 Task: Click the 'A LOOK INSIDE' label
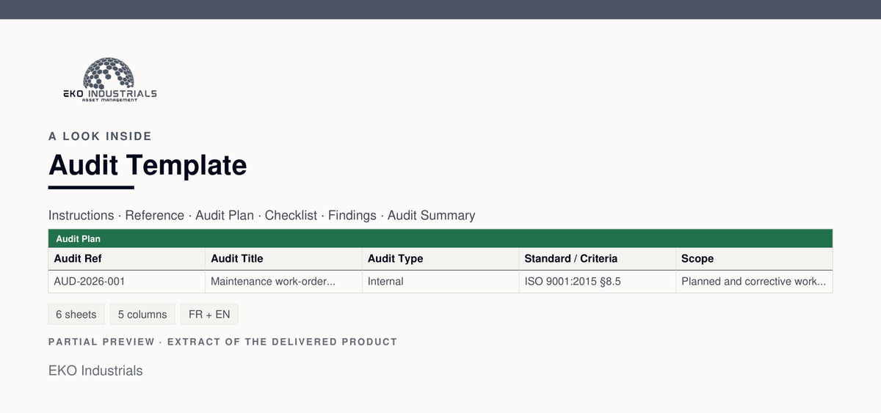(x=100, y=136)
